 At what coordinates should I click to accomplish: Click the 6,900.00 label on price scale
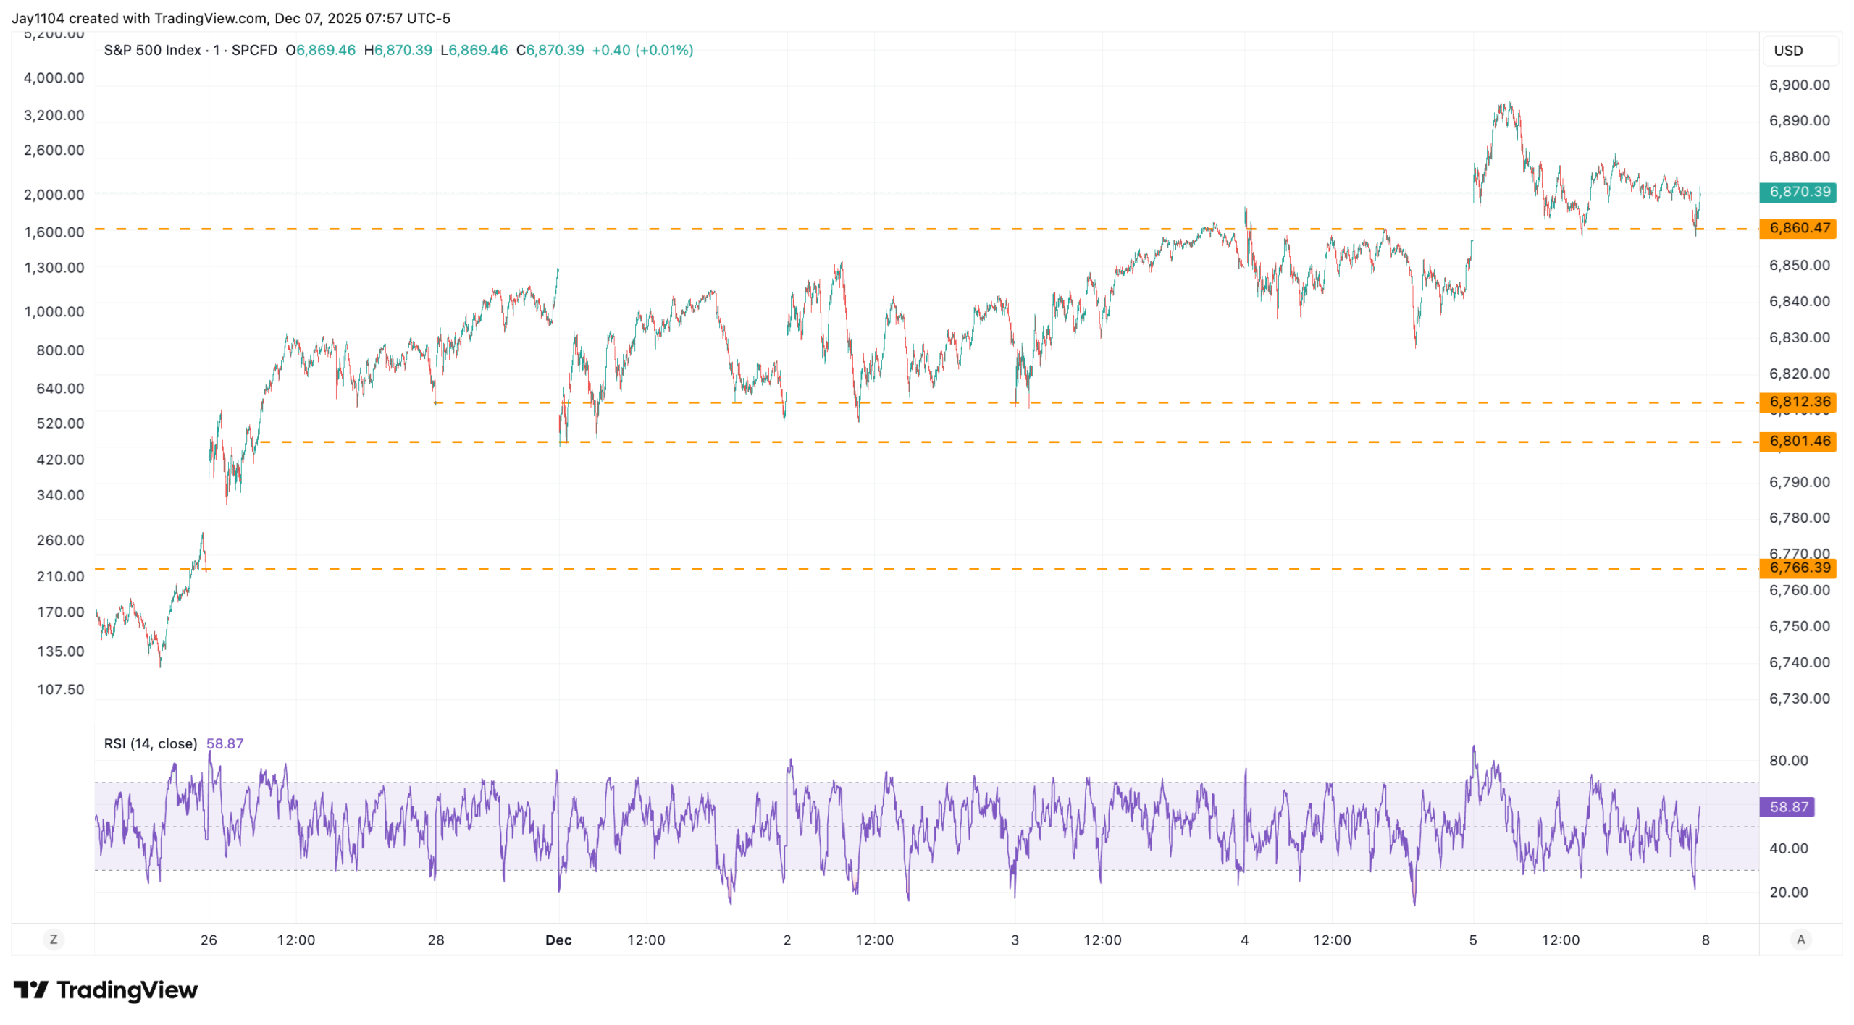1799,85
